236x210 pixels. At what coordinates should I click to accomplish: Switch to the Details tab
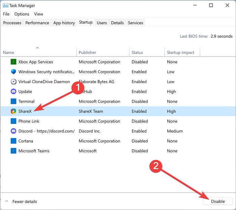117,23
